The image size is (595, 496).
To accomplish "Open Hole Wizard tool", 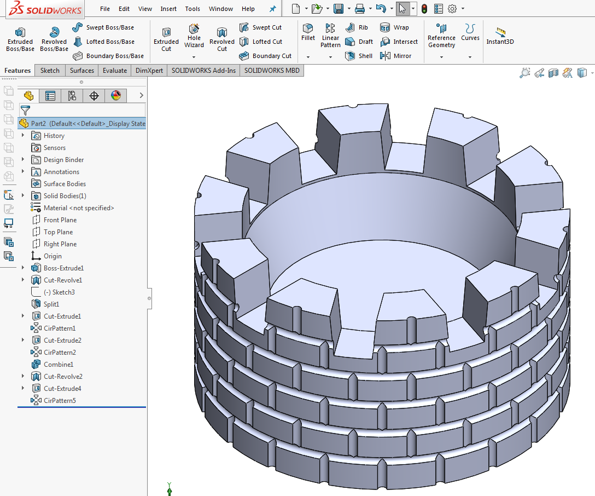I will tap(194, 36).
